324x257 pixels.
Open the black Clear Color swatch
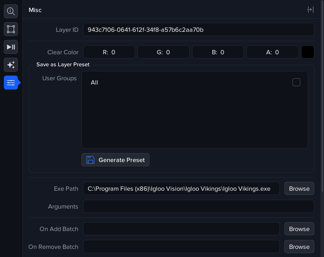[x=308, y=52]
